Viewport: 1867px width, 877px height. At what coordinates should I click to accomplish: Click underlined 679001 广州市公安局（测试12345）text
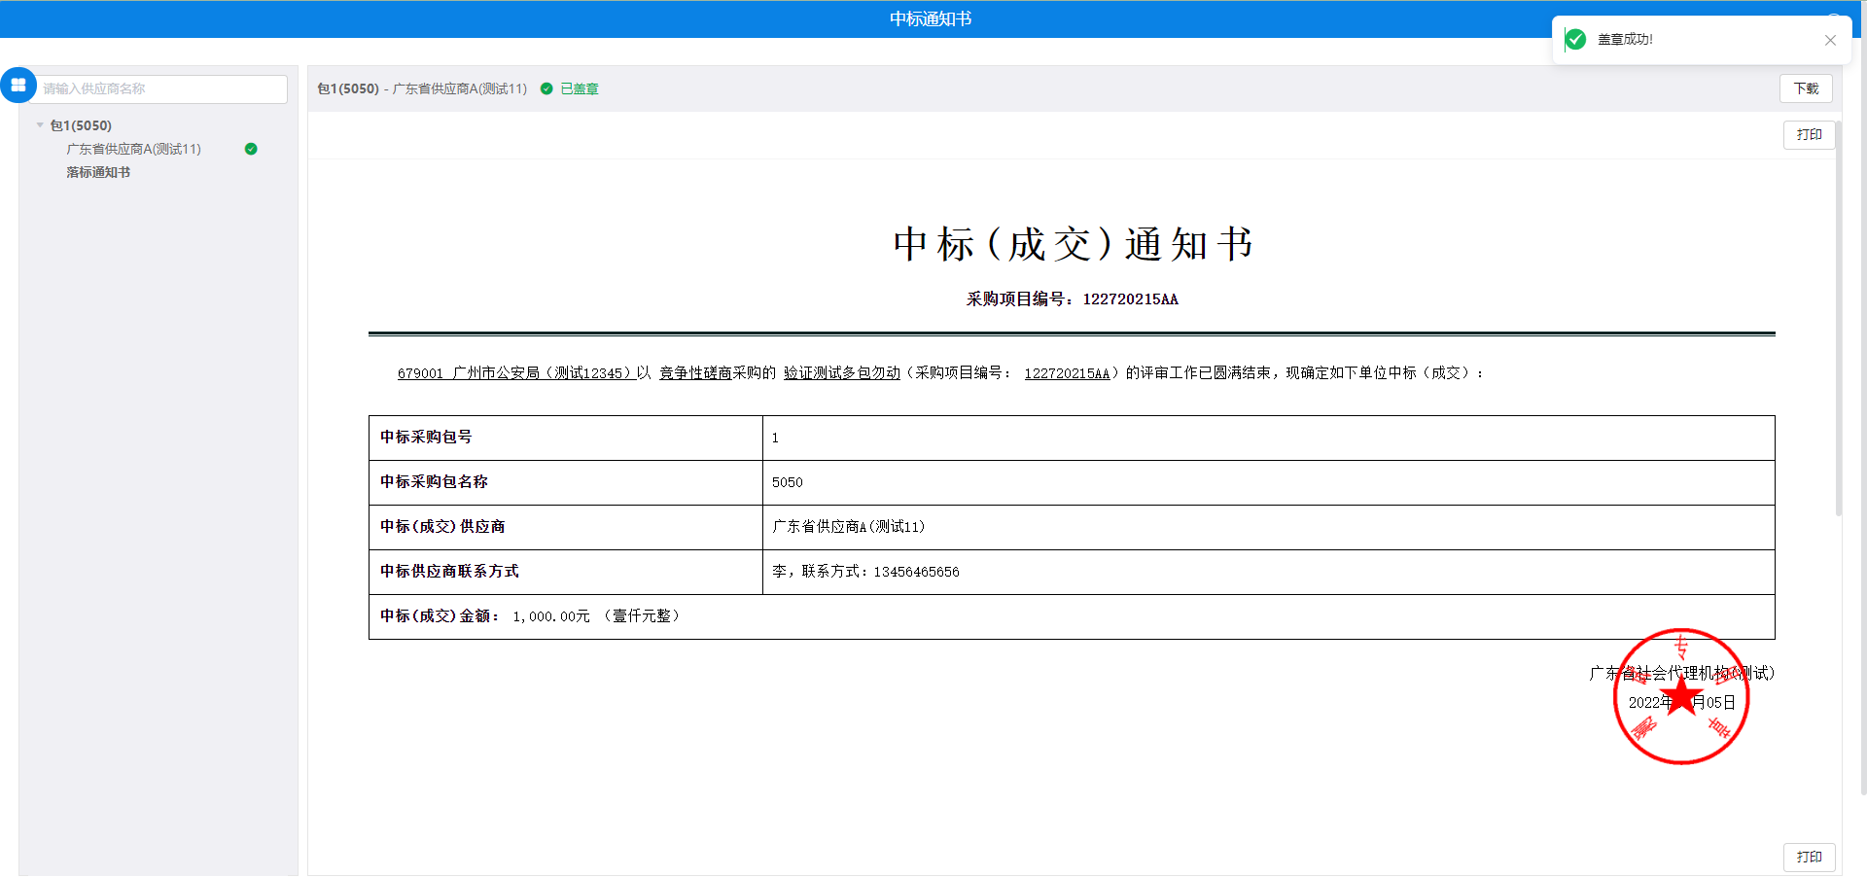515,373
